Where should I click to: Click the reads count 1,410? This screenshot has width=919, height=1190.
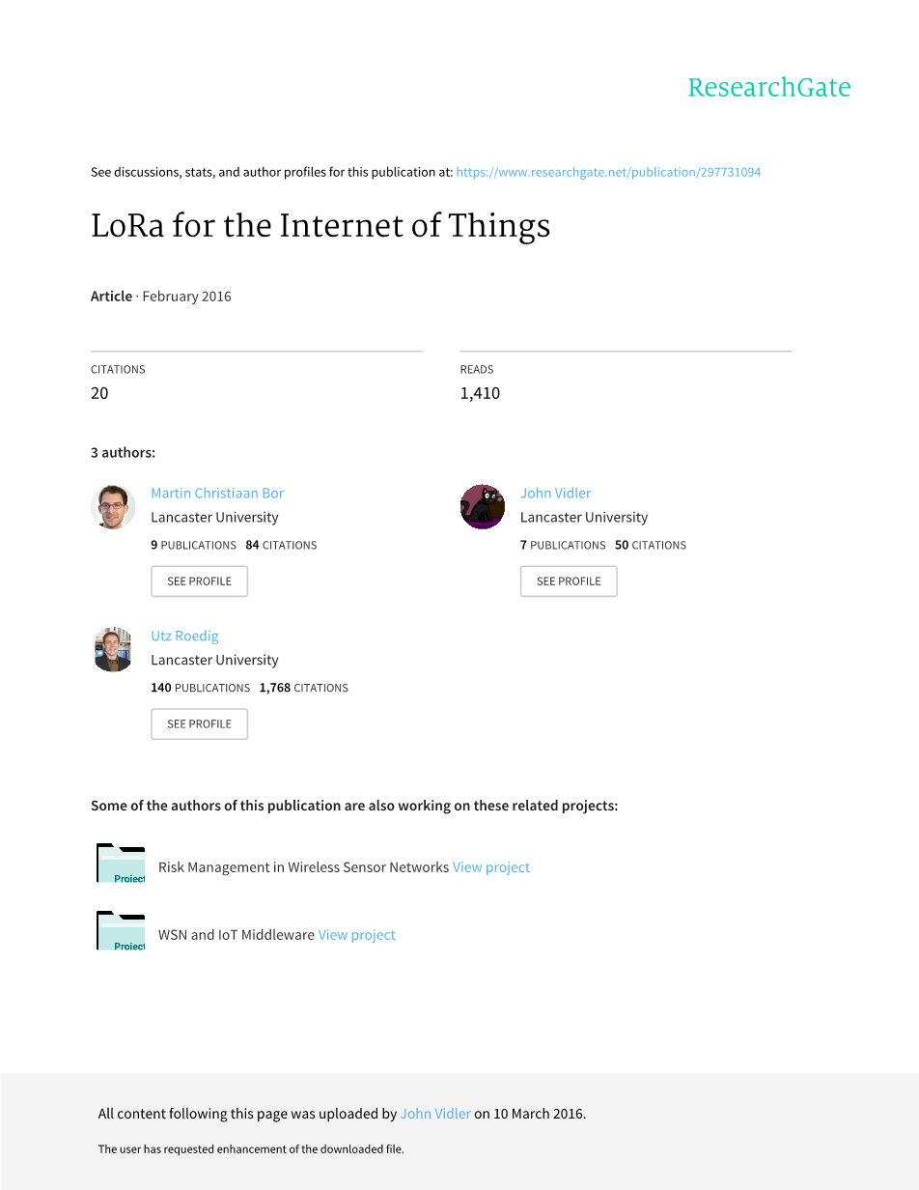click(480, 393)
